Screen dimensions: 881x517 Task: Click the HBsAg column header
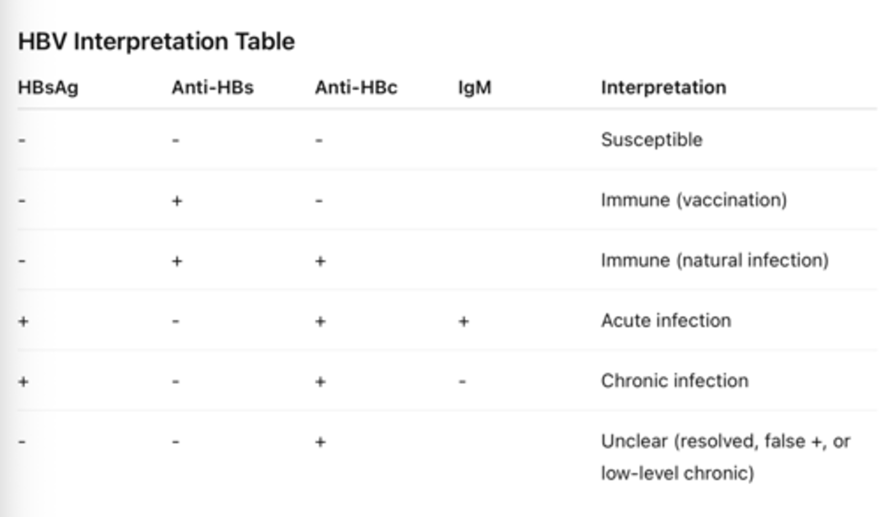coord(48,87)
